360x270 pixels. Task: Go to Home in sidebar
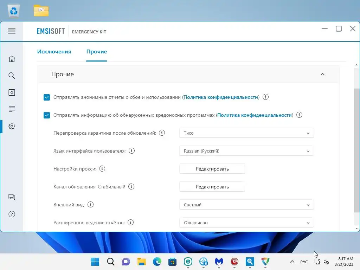coord(12,59)
